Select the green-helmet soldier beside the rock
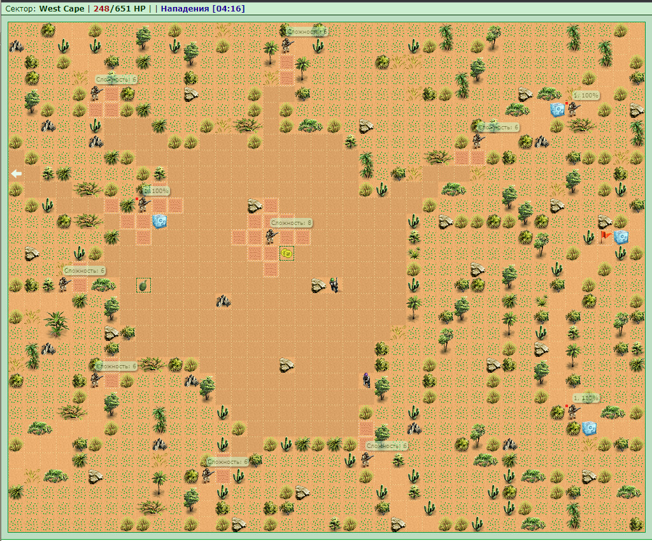 pos(334,285)
